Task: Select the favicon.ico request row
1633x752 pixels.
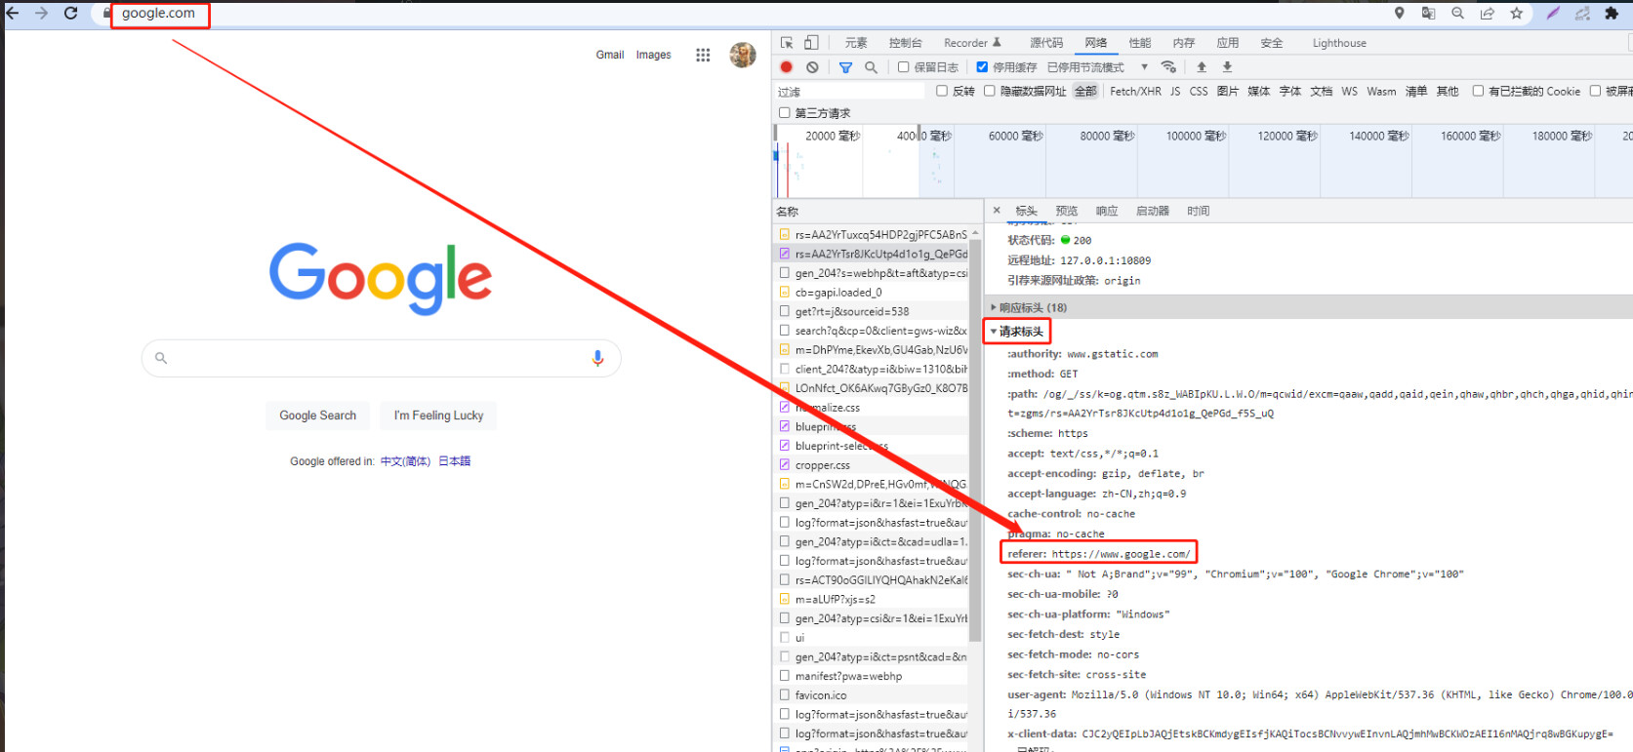Action: tap(872, 695)
